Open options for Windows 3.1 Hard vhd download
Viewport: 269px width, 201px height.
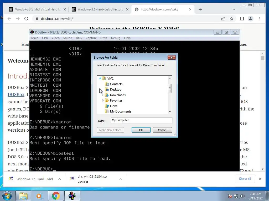pos(60,179)
